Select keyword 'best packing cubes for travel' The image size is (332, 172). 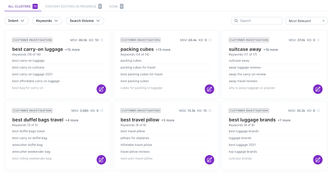click(142, 74)
